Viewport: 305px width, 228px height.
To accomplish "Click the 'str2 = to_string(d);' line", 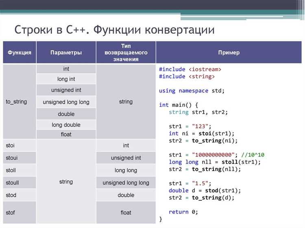I will [202, 198].
